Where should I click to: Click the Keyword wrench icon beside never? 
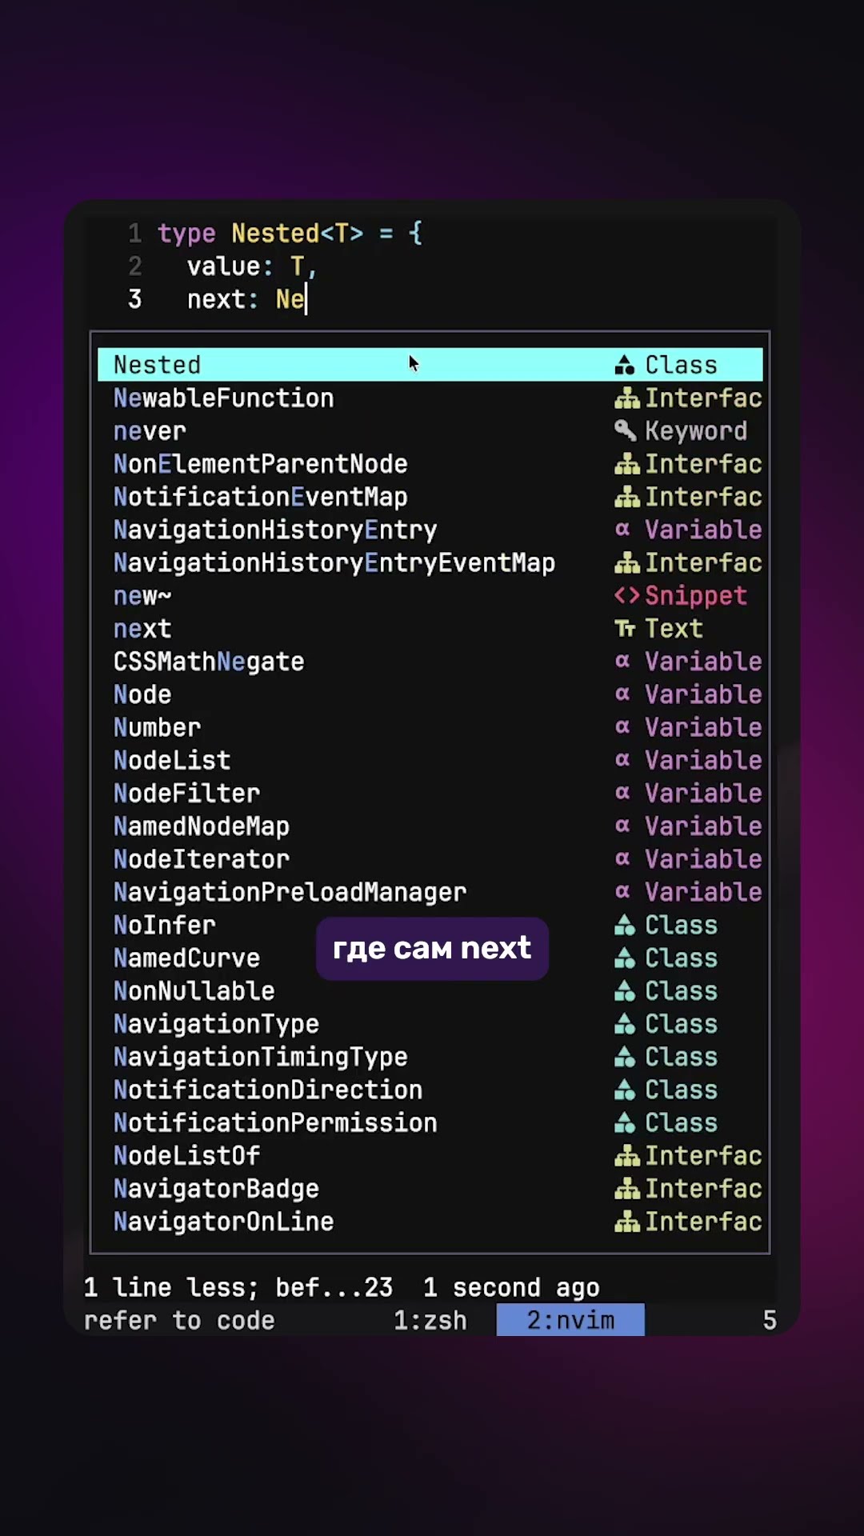[625, 430]
